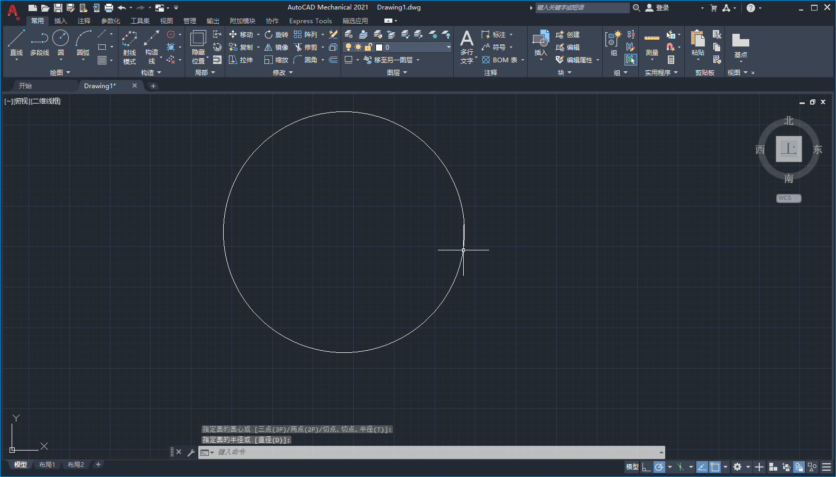Viewport: 836px width, 477px height.
Task: Click the 编辑属性 button
Action: click(574, 60)
